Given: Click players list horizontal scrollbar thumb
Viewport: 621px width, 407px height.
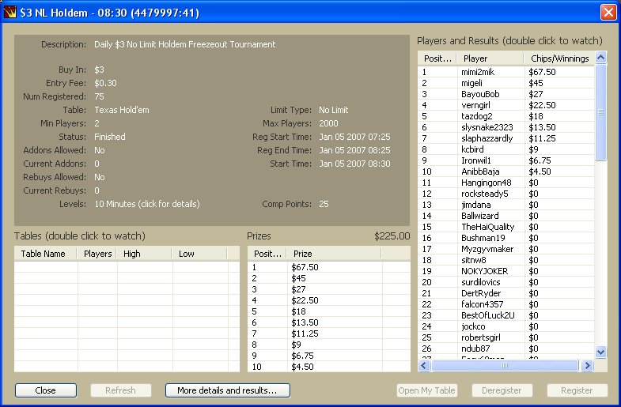Looking at the screenshot, I should [505, 365].
